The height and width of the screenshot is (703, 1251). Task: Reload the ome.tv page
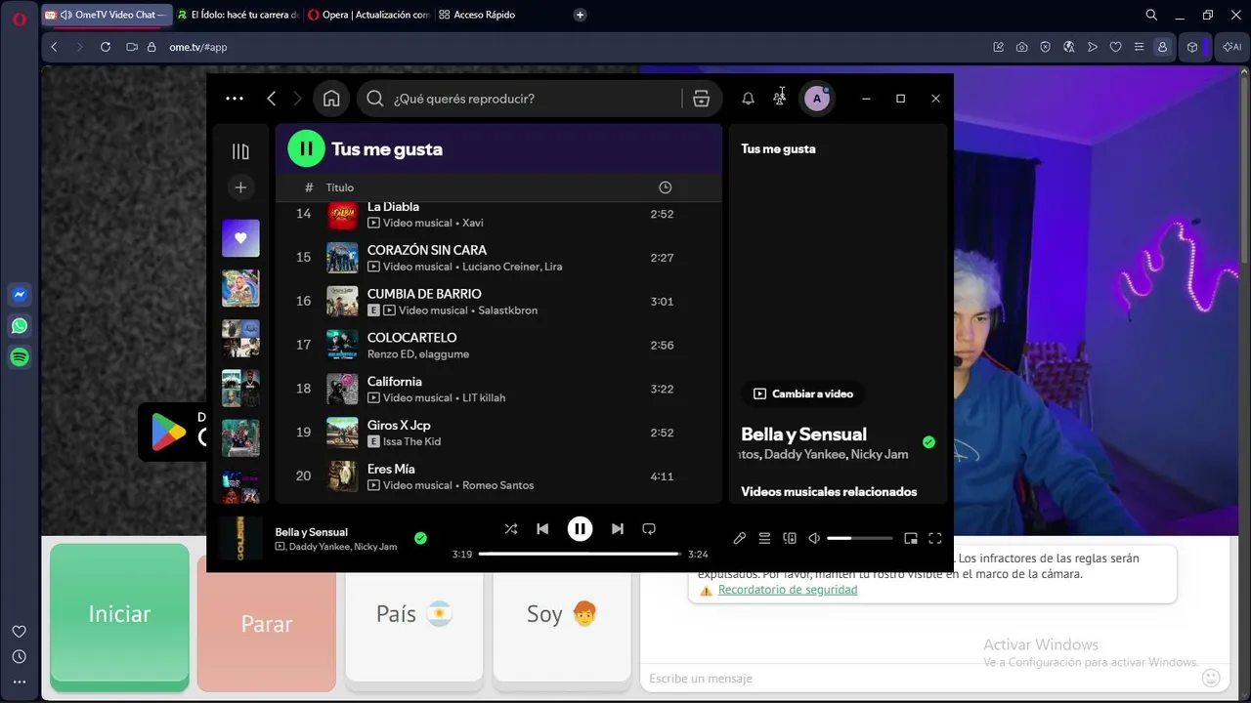pyautogui.click(x=106, y=47)
